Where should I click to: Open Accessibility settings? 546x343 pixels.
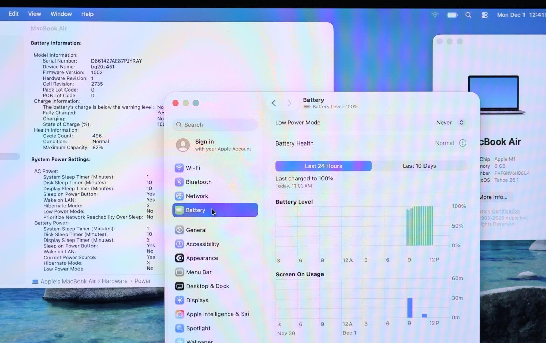coord(202,244)
